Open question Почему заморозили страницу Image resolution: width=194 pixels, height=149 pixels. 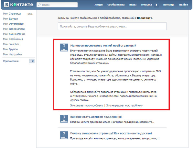[x=111, y=133]
